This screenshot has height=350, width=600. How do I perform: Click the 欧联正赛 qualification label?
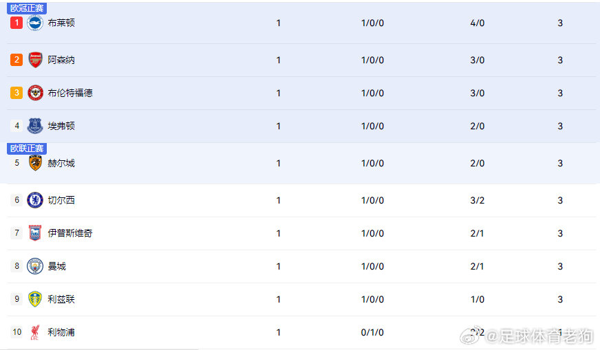[x=27, y=149]
